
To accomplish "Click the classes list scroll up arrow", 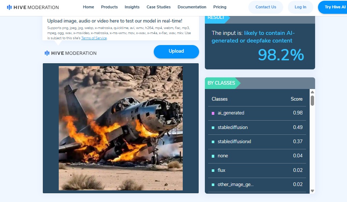I will [x=312, y=92].
